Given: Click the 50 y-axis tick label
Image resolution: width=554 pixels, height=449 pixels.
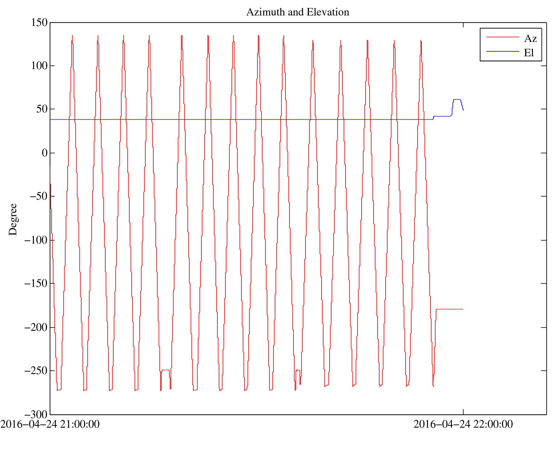Looking at the screenshot, I should coord(42,109).
